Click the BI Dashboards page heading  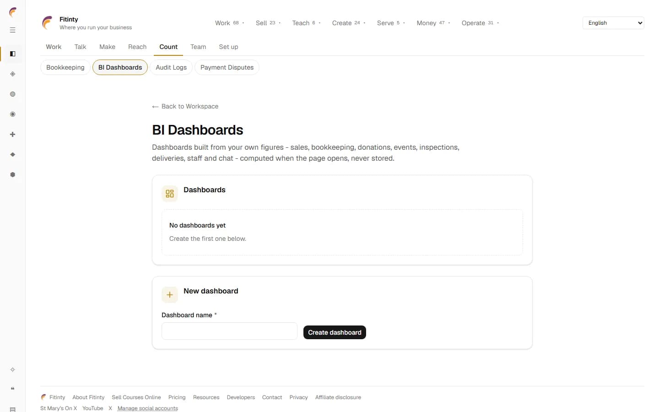click(198, 130)
